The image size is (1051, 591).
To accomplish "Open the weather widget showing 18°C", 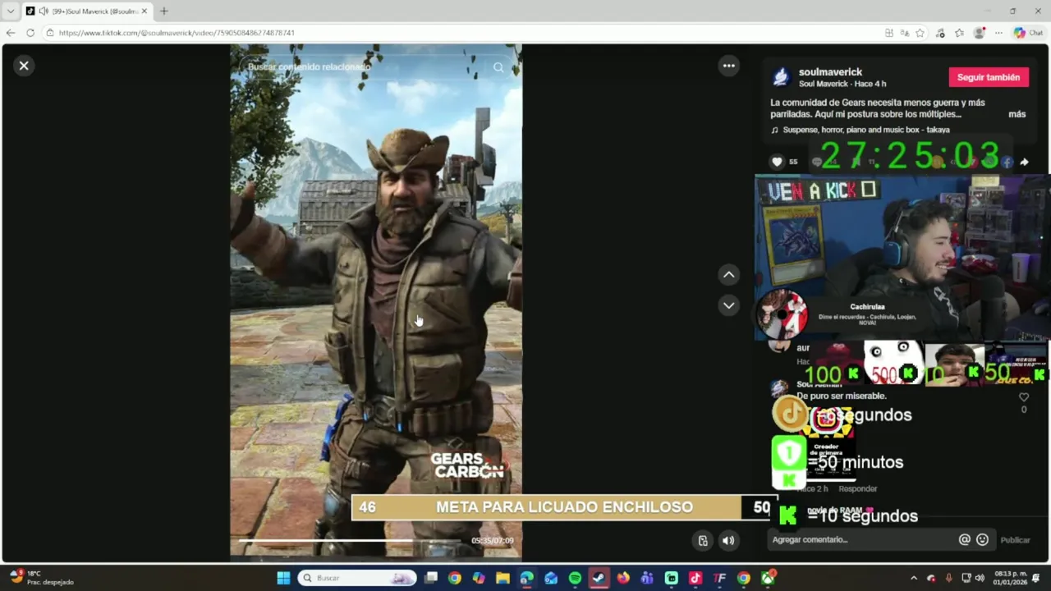I will [41, 578].
